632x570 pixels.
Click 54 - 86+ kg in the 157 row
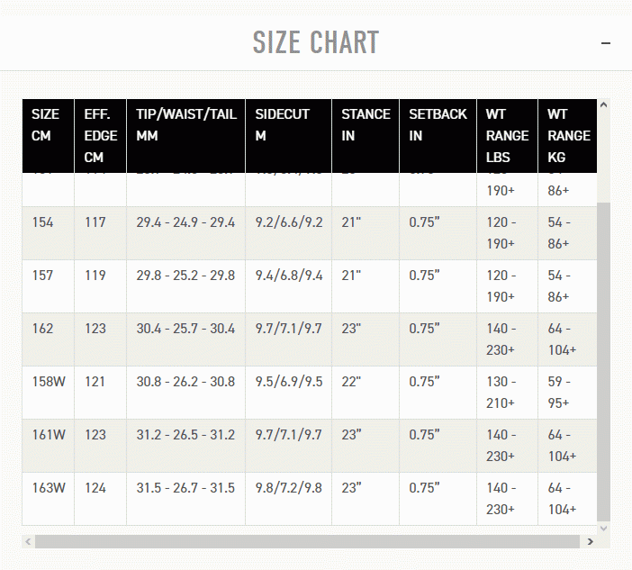click(x=559, y=285)
